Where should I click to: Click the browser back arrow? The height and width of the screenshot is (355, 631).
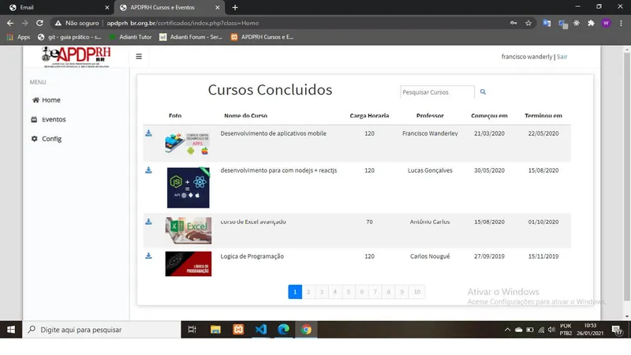(x=10, y=23)
